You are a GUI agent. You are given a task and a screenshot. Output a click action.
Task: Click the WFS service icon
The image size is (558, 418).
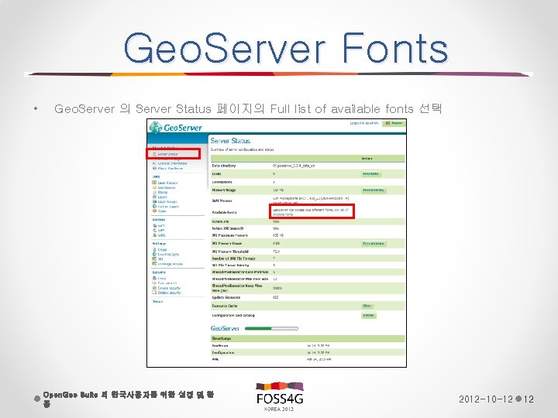point(154,231)
